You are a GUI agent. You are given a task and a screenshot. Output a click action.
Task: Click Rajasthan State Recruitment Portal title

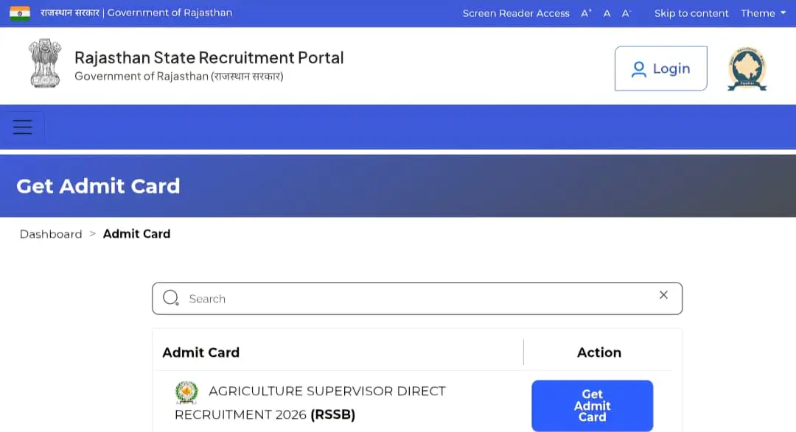tap(209, 57)
